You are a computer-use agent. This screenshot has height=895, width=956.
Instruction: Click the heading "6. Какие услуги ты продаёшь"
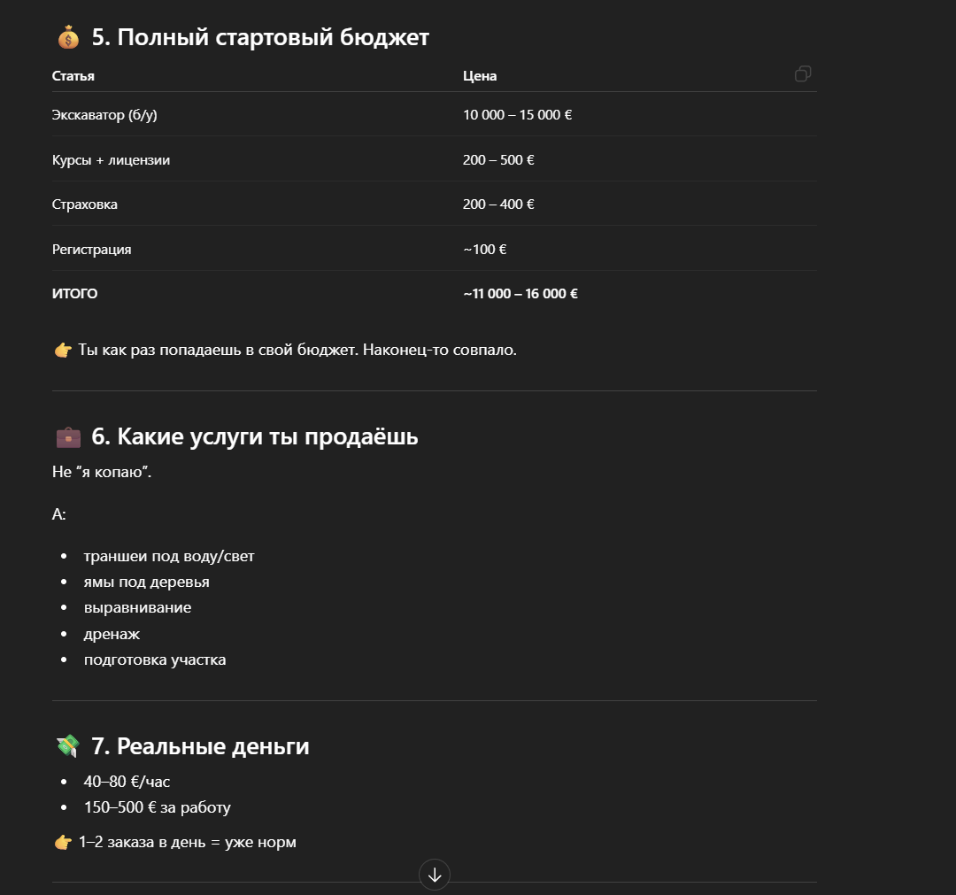click(255, 436)
